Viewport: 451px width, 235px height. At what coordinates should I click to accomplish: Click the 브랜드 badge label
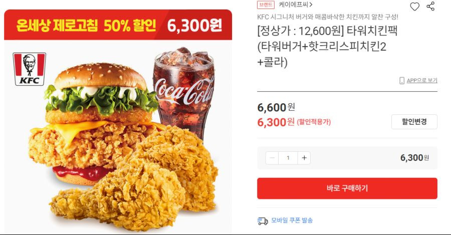(x=266, y=5)
